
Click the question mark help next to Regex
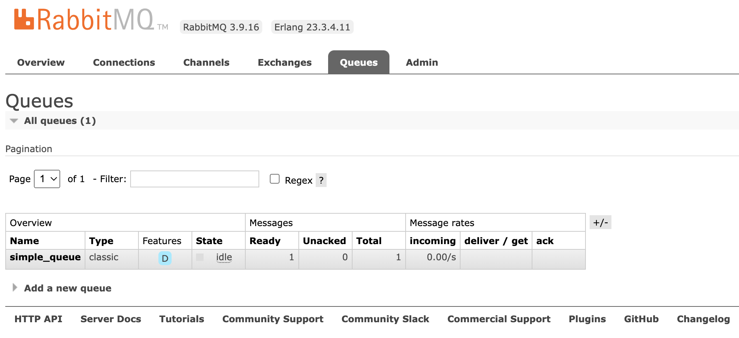(321, 180)
